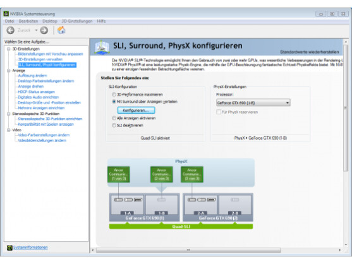Open 3D-Einstellungen verwalten
Viewport: 352px width, 264px height.
(40, 59)
